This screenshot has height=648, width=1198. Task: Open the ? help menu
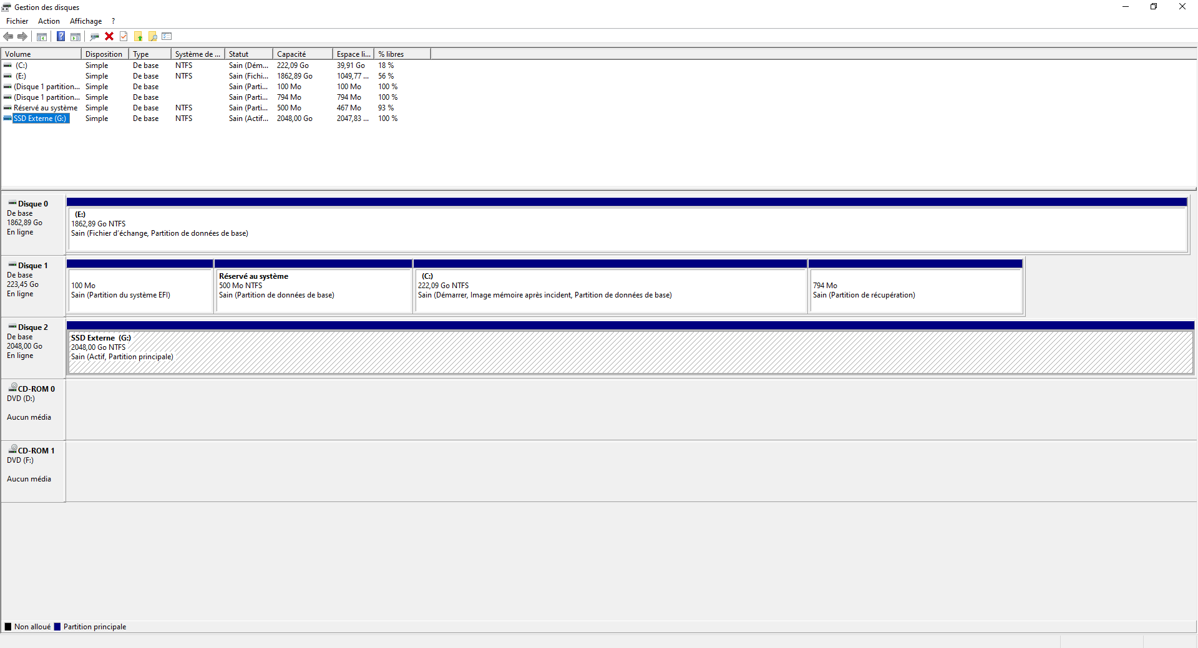[113, 21]
